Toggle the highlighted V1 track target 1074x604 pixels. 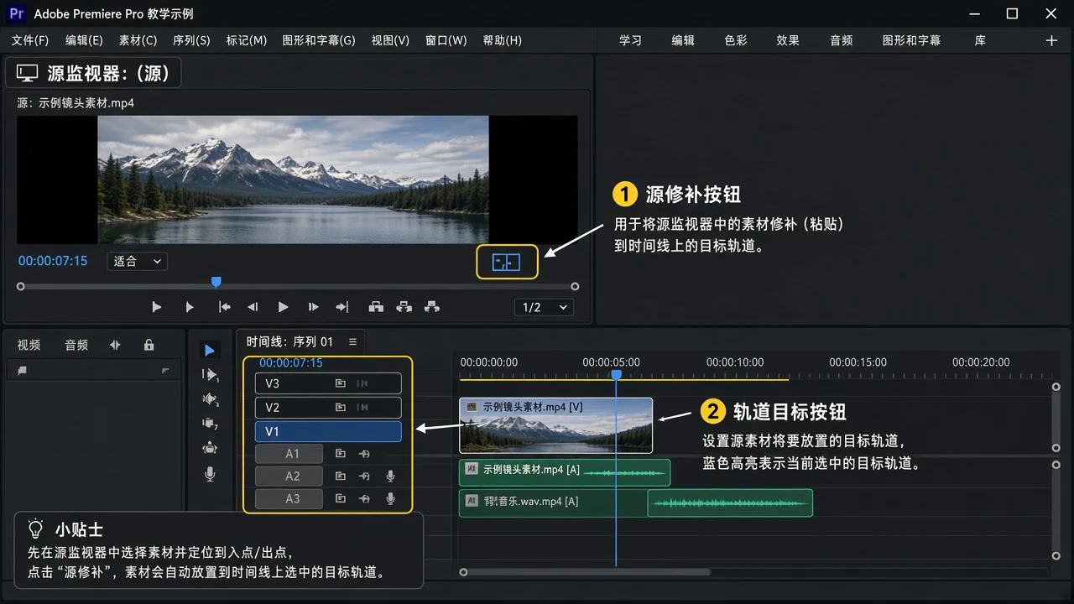pyautogui.click(x=328, y=431)
